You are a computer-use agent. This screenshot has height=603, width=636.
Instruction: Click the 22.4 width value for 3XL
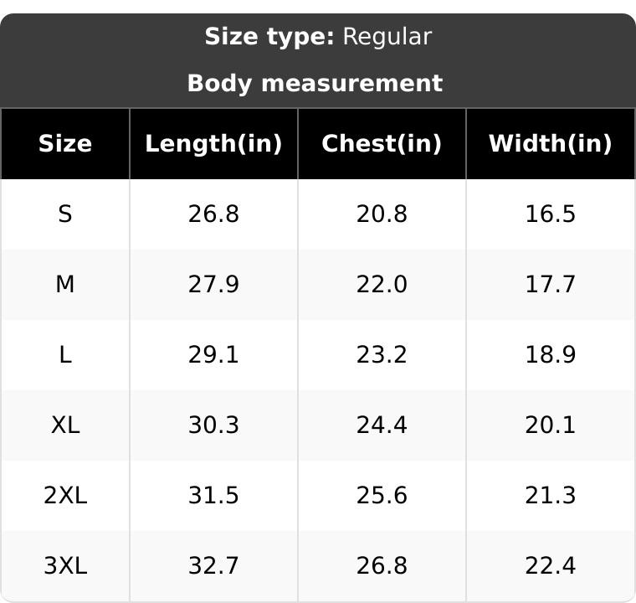pyautogui.click(x=551, y=565)
